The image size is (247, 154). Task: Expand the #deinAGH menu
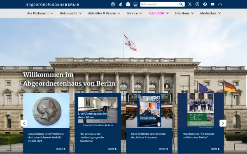pyautogui.click(x=158, y=13)
